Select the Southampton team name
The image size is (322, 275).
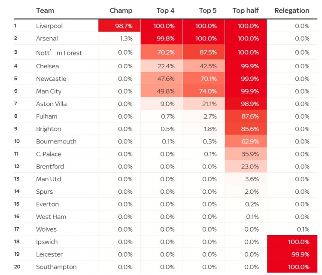(x=56, y=267)
